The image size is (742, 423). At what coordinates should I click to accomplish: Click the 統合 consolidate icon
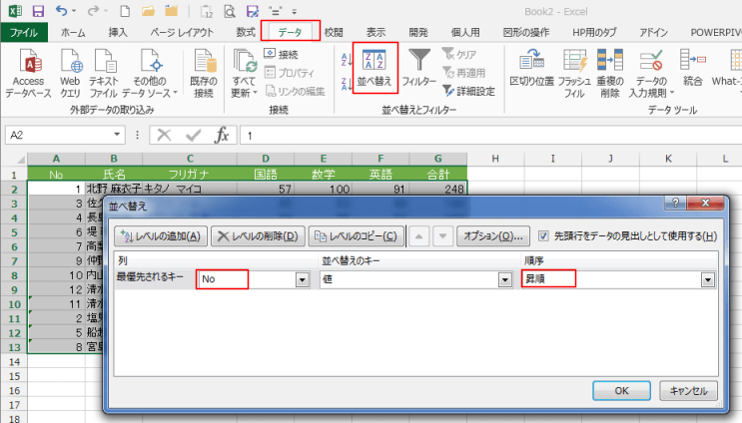click(692, 69)
